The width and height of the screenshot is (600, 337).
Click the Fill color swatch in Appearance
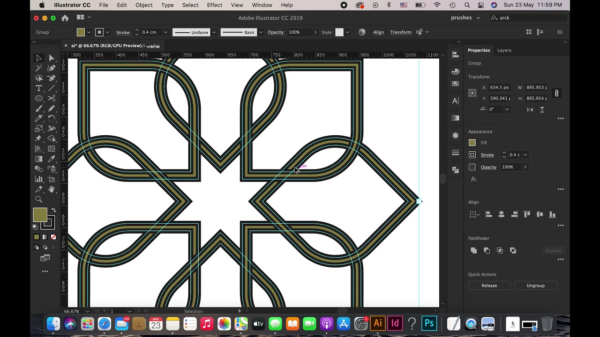472,143
